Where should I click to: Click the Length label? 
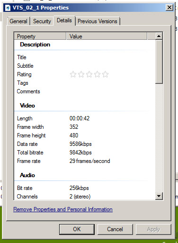[25, 118]
